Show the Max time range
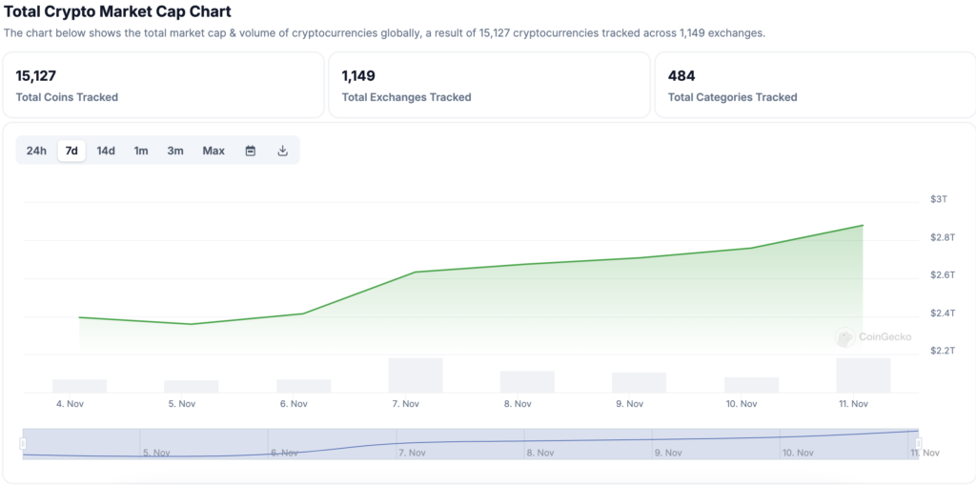Viewport: 976px width, 485px height. pyautogui.click(x=213, y=151)
